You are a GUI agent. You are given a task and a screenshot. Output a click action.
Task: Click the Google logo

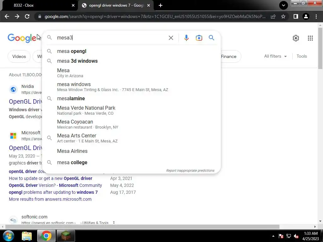pyautogui.click(x=22, y=38)
